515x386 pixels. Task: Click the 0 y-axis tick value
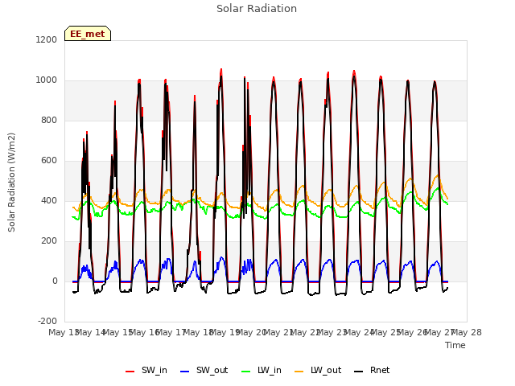coord(55,281)
